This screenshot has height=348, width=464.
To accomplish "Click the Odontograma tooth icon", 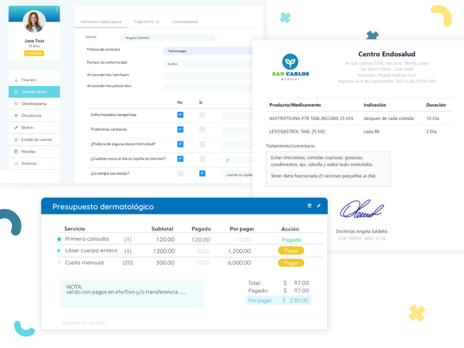I will [16, 104].
